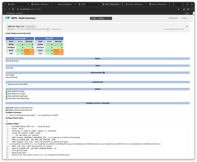Click the Show Build Warnings Graph chart icon
The image size is (197, 162).
point(6,96)
